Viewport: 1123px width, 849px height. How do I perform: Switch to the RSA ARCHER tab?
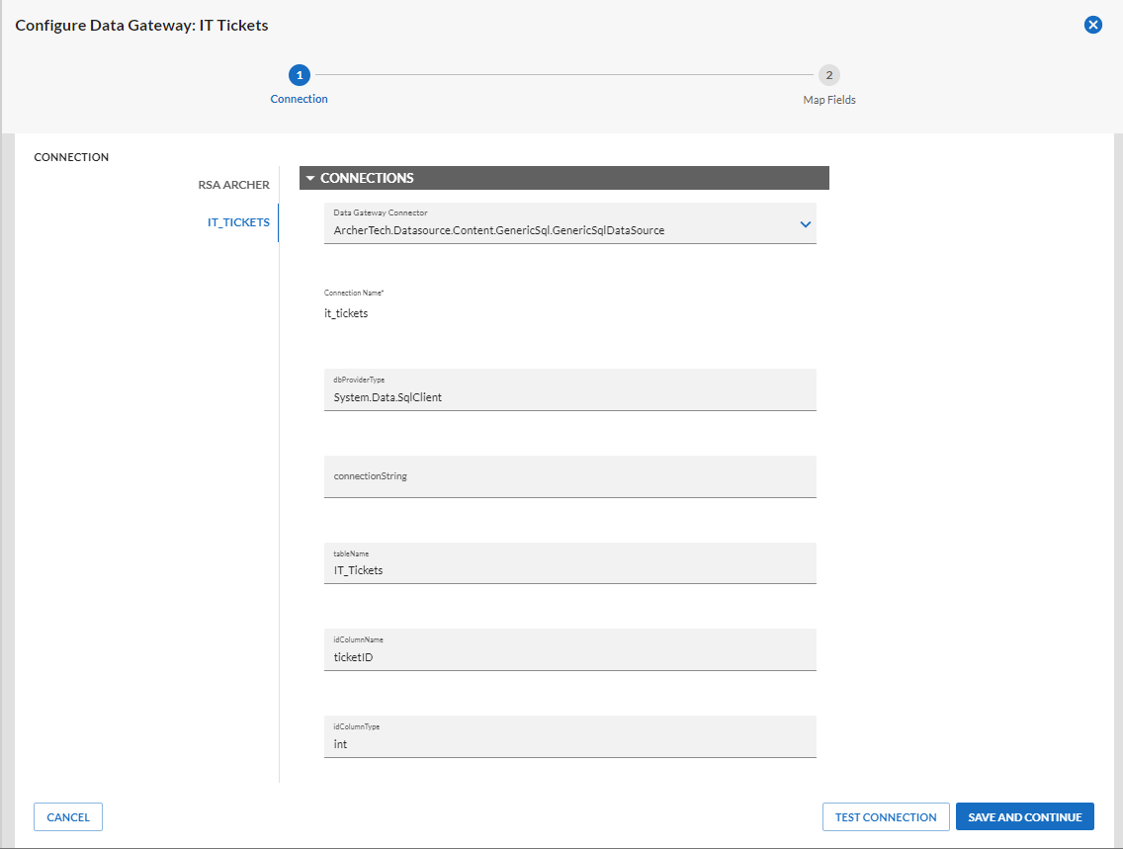[x=233, y=185]
